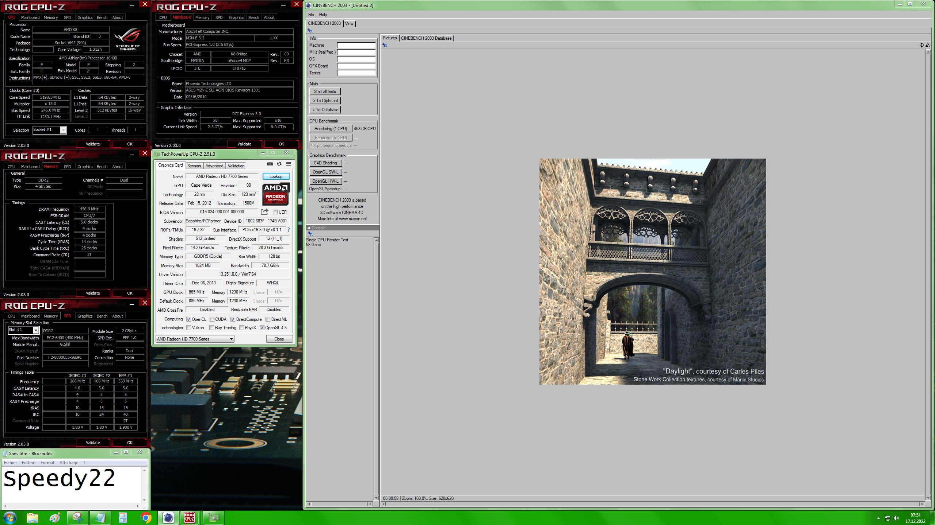The width and height of the screenshot is (935, 525).
Task: Click the clock showing 07:54 in the taskbar
Action: pos(915,515)
